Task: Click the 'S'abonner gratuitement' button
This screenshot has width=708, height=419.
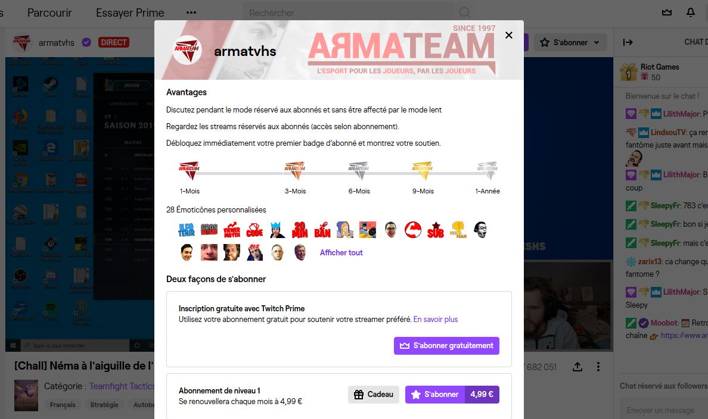Action: [446, 345]
